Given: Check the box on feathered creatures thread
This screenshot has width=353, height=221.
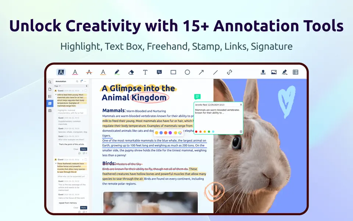Looking at the screenshot, I should (86, 159).
